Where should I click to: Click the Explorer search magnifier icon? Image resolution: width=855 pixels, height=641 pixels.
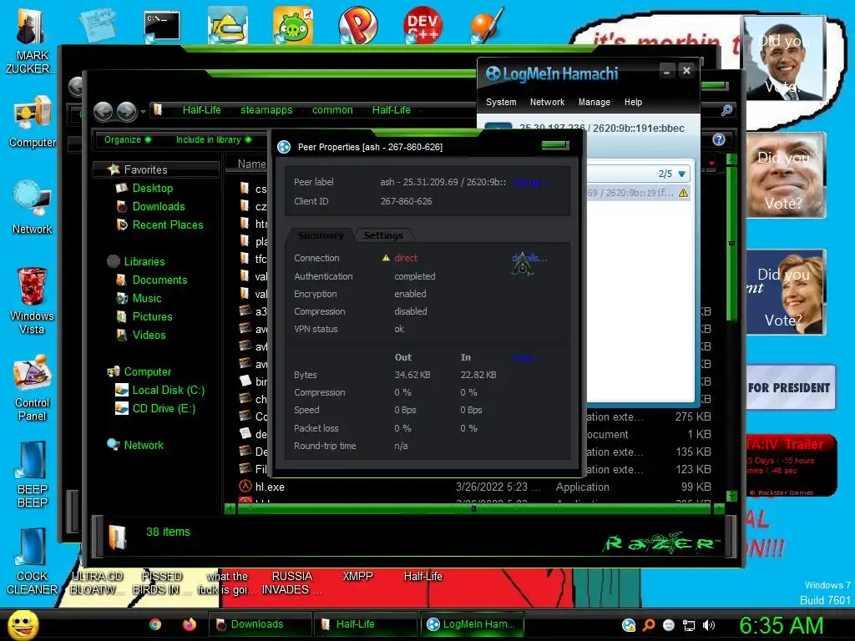726,110
